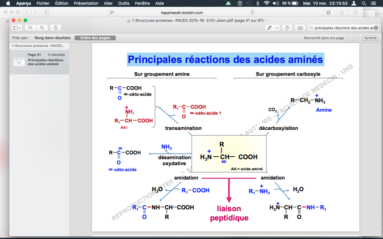Open the document title dropdown chevron
383x239 pixels.
pos(267,20)
